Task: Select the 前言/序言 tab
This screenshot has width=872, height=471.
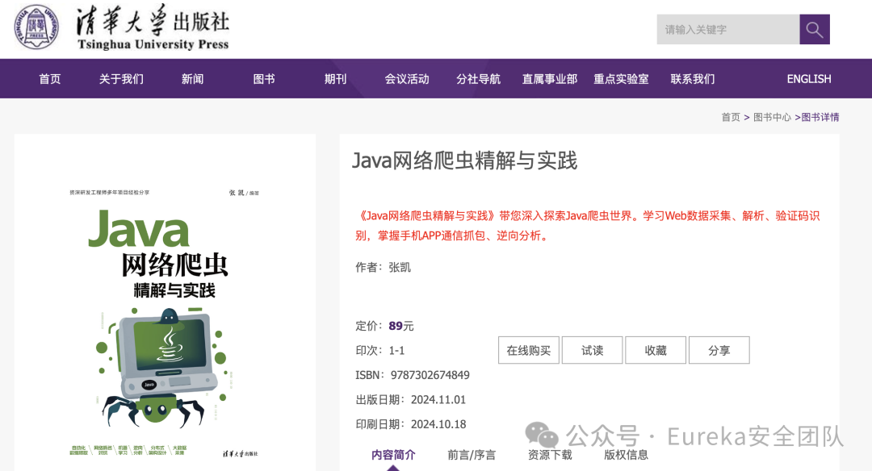Action: [x=472, y=455]
